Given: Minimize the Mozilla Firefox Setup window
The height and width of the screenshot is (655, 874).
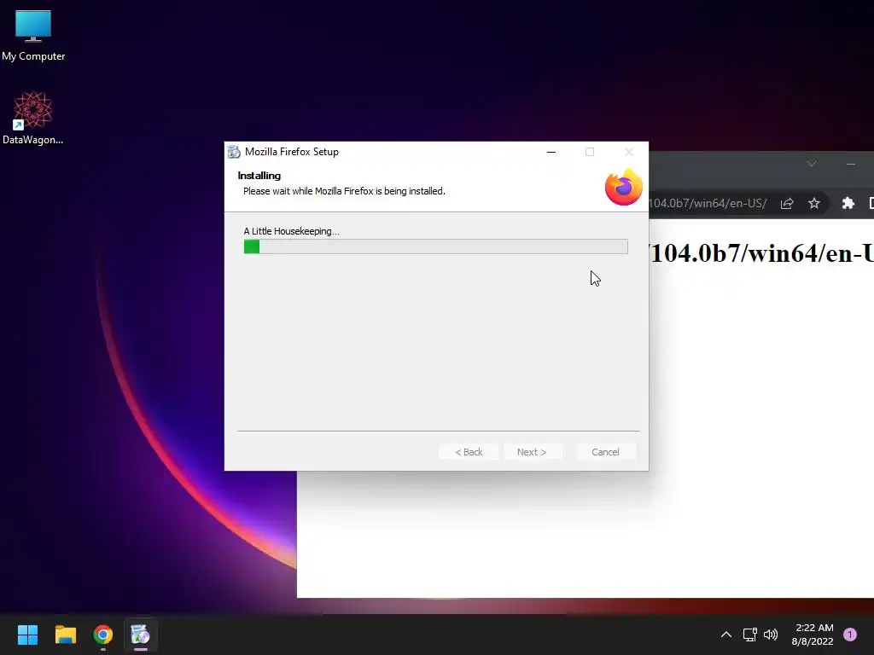Looking at the screenshot, I should coord(551,152).
